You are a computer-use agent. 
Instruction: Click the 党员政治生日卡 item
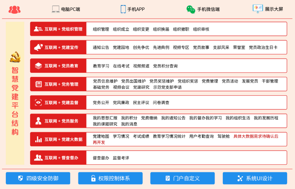[263, 48]
